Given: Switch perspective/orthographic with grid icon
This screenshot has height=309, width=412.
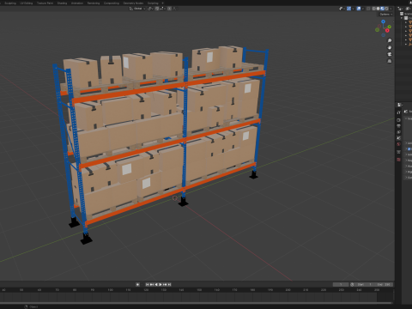Looking at the screenshot, I should (x=390, y=61).
